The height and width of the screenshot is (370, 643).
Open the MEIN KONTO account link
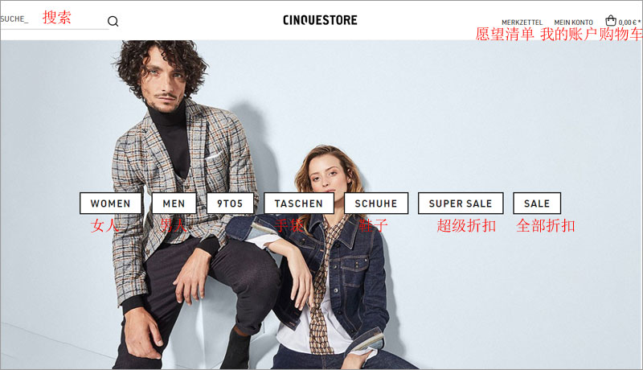tap(573, 23)
